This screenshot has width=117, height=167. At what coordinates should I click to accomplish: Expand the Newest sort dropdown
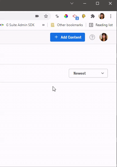click(x=88, y=73)
